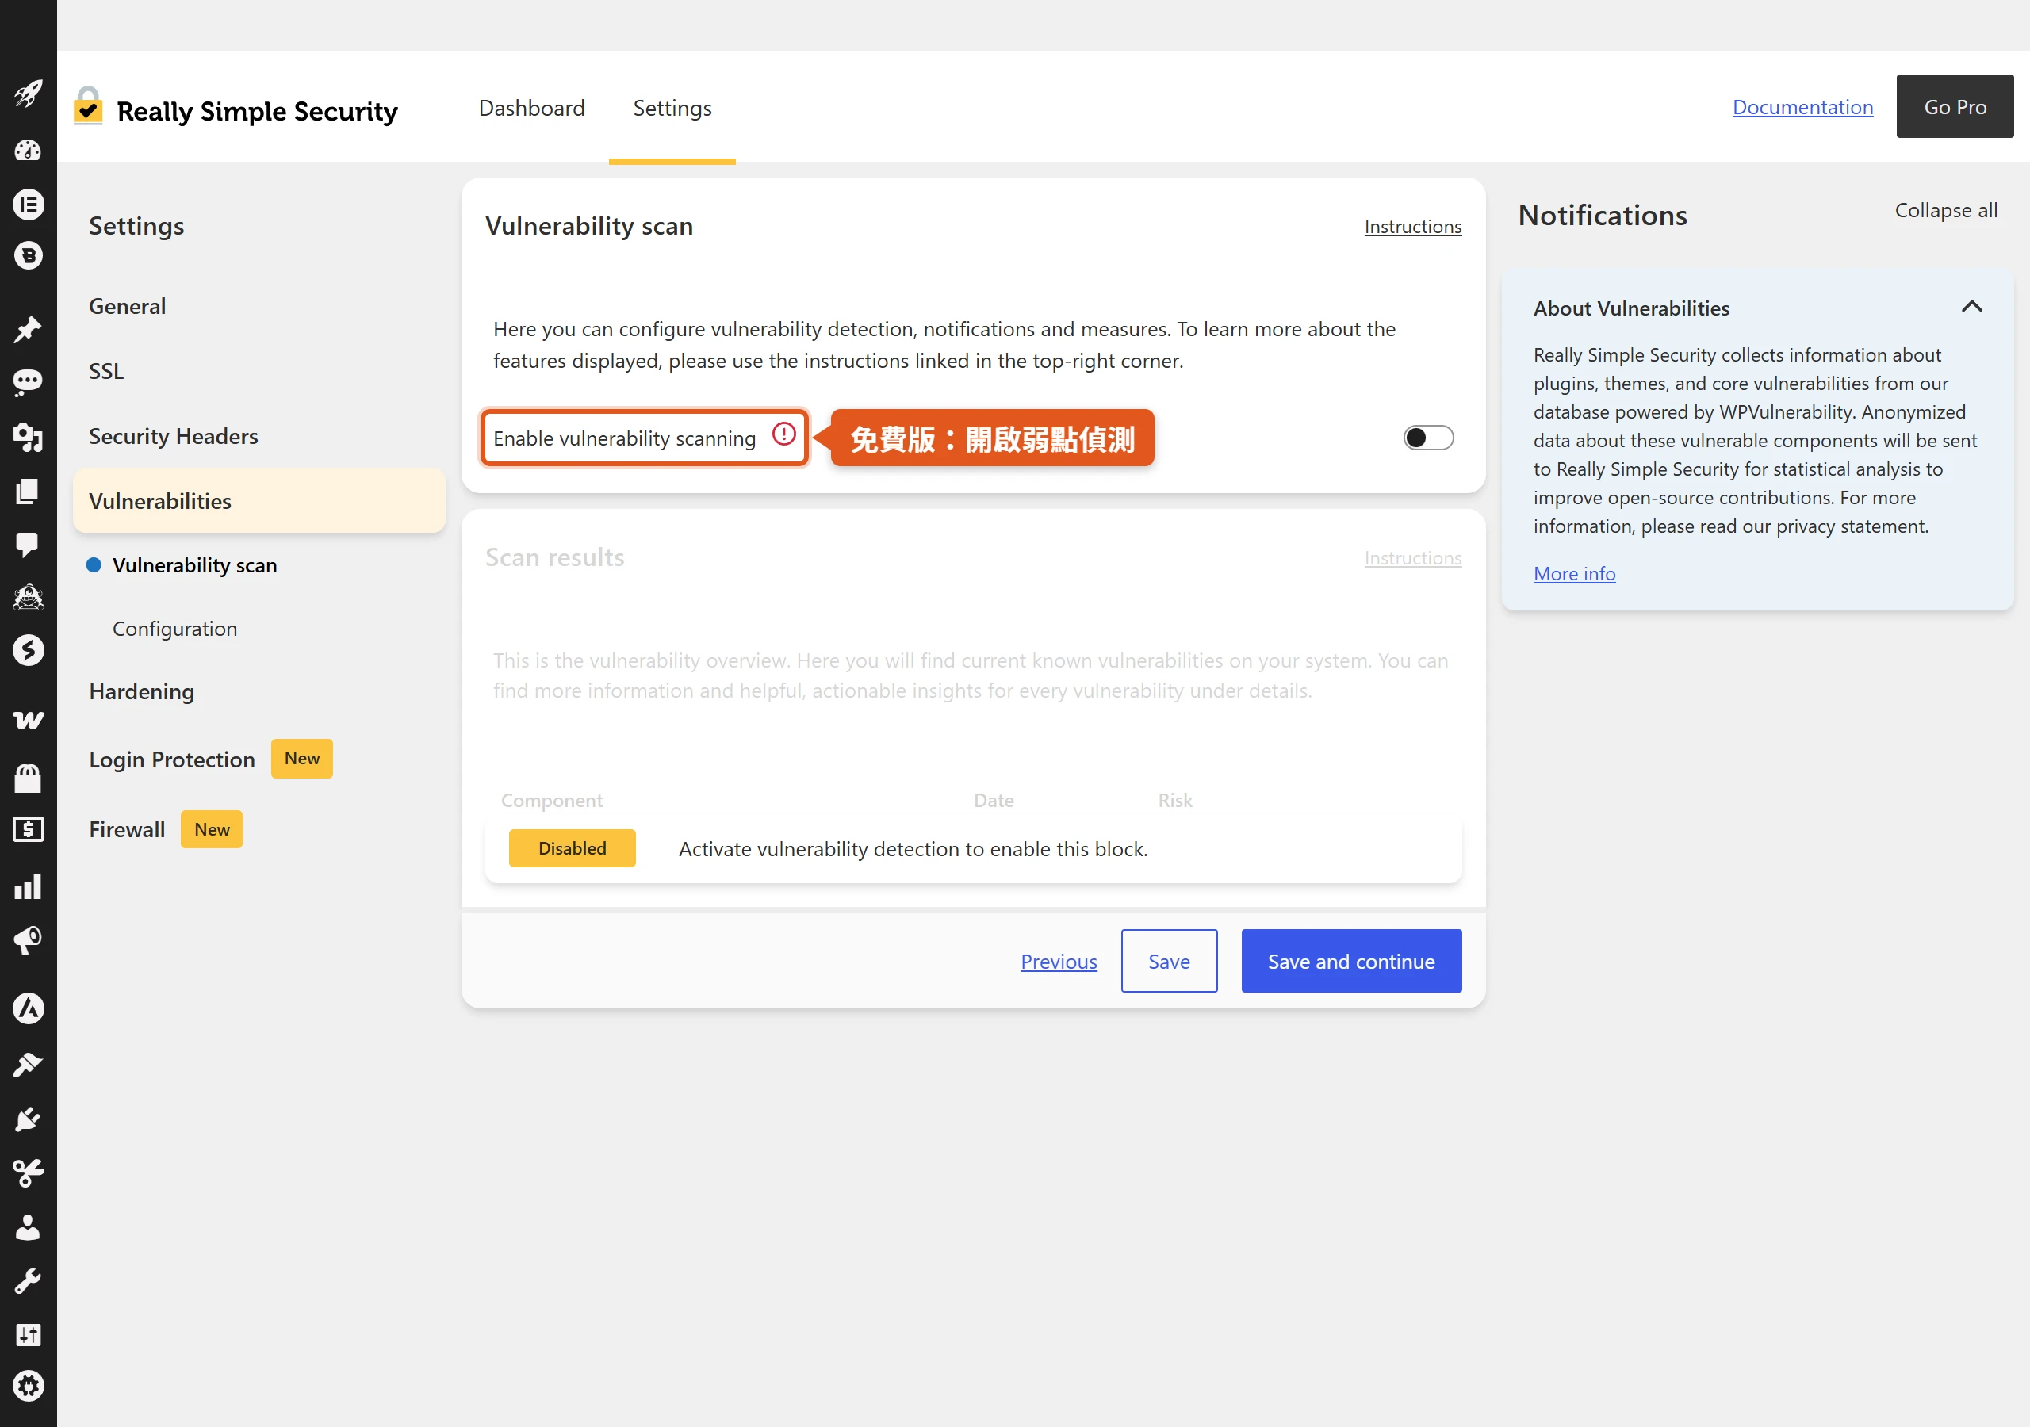This screenshot has width=2030, height=1427.
Task: Click the Go Pro button
Action: [x=1955, y=106]
